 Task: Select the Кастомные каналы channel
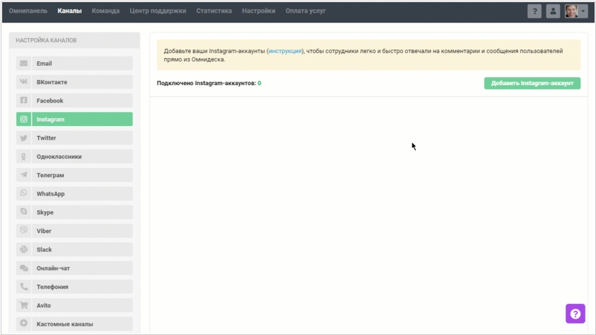(x=74, y=324)
